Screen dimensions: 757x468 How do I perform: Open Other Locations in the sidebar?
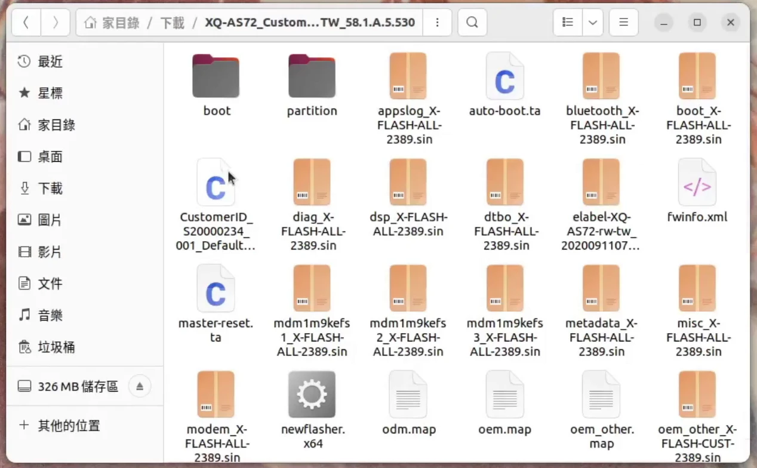(68, 426)
